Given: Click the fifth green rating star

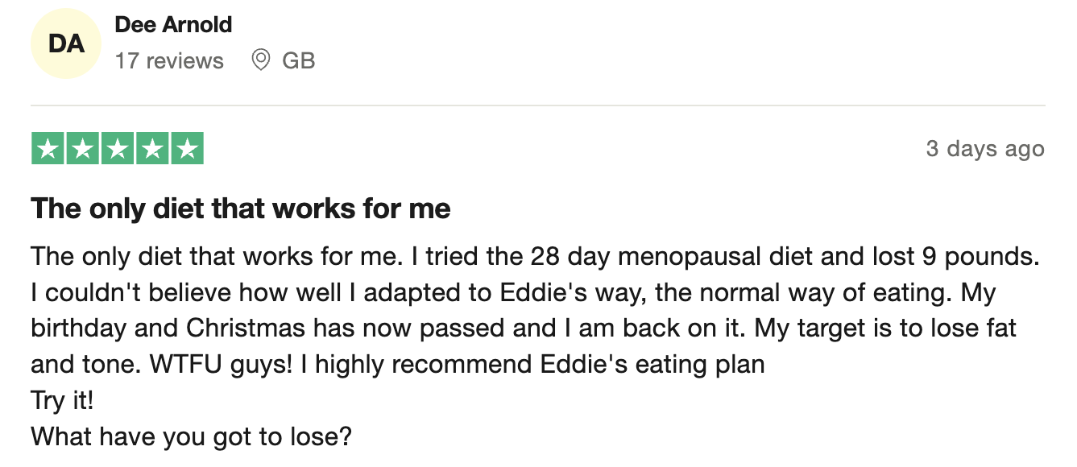Looking at the screenshot, I should (x=187, y=149).
